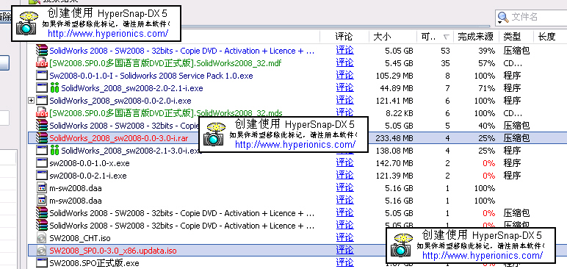
Task: Open 评论 link for SolidWorks2008_32.mdf
Action: coord(344,63)
